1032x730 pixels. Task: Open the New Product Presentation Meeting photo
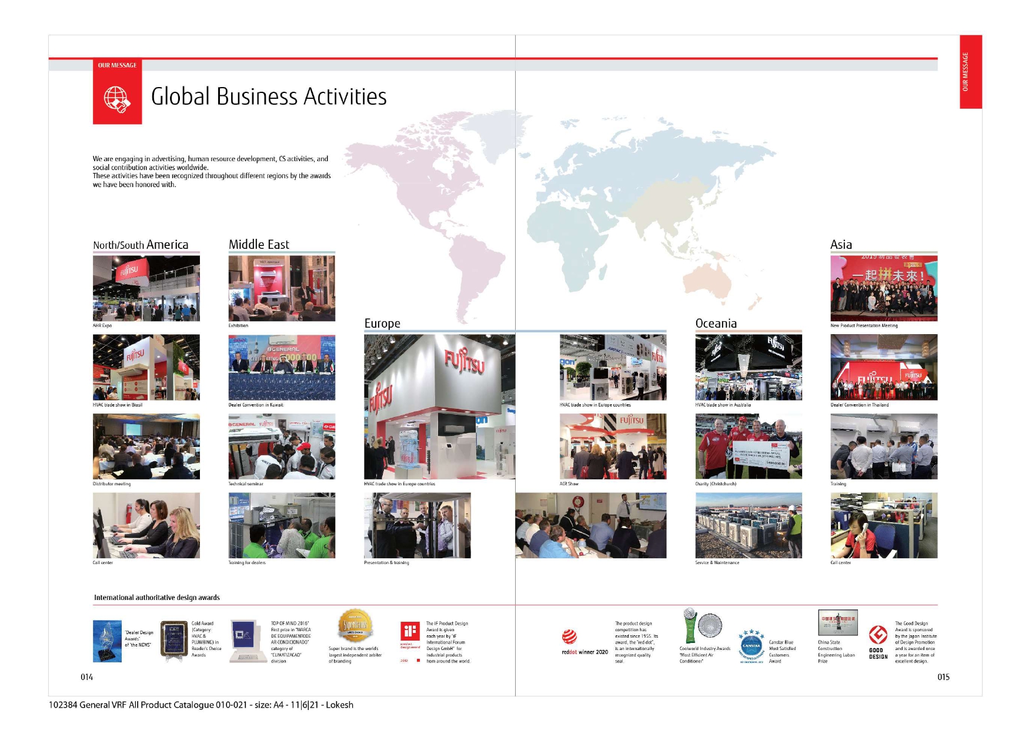884,288
